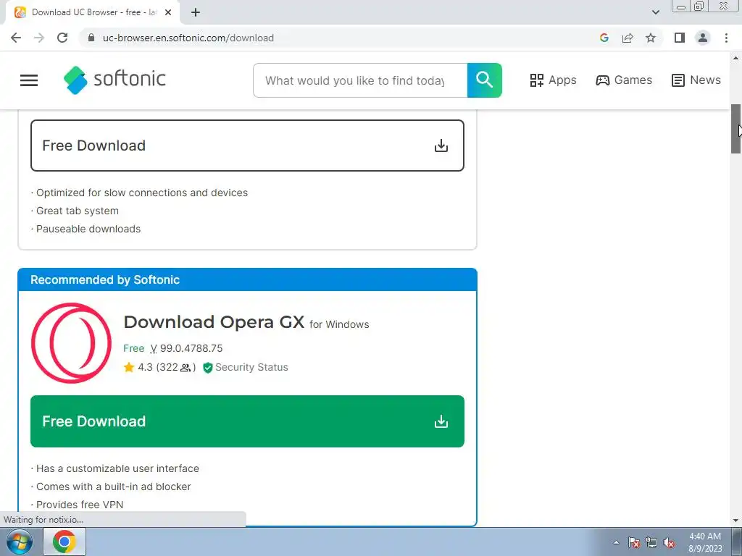Click version text '99.0.4788.75'

click(191, 348)
